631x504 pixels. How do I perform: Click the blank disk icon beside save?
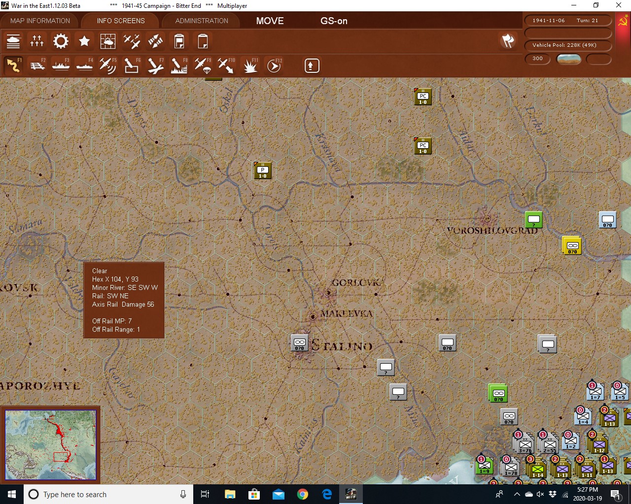pos(203,41)
